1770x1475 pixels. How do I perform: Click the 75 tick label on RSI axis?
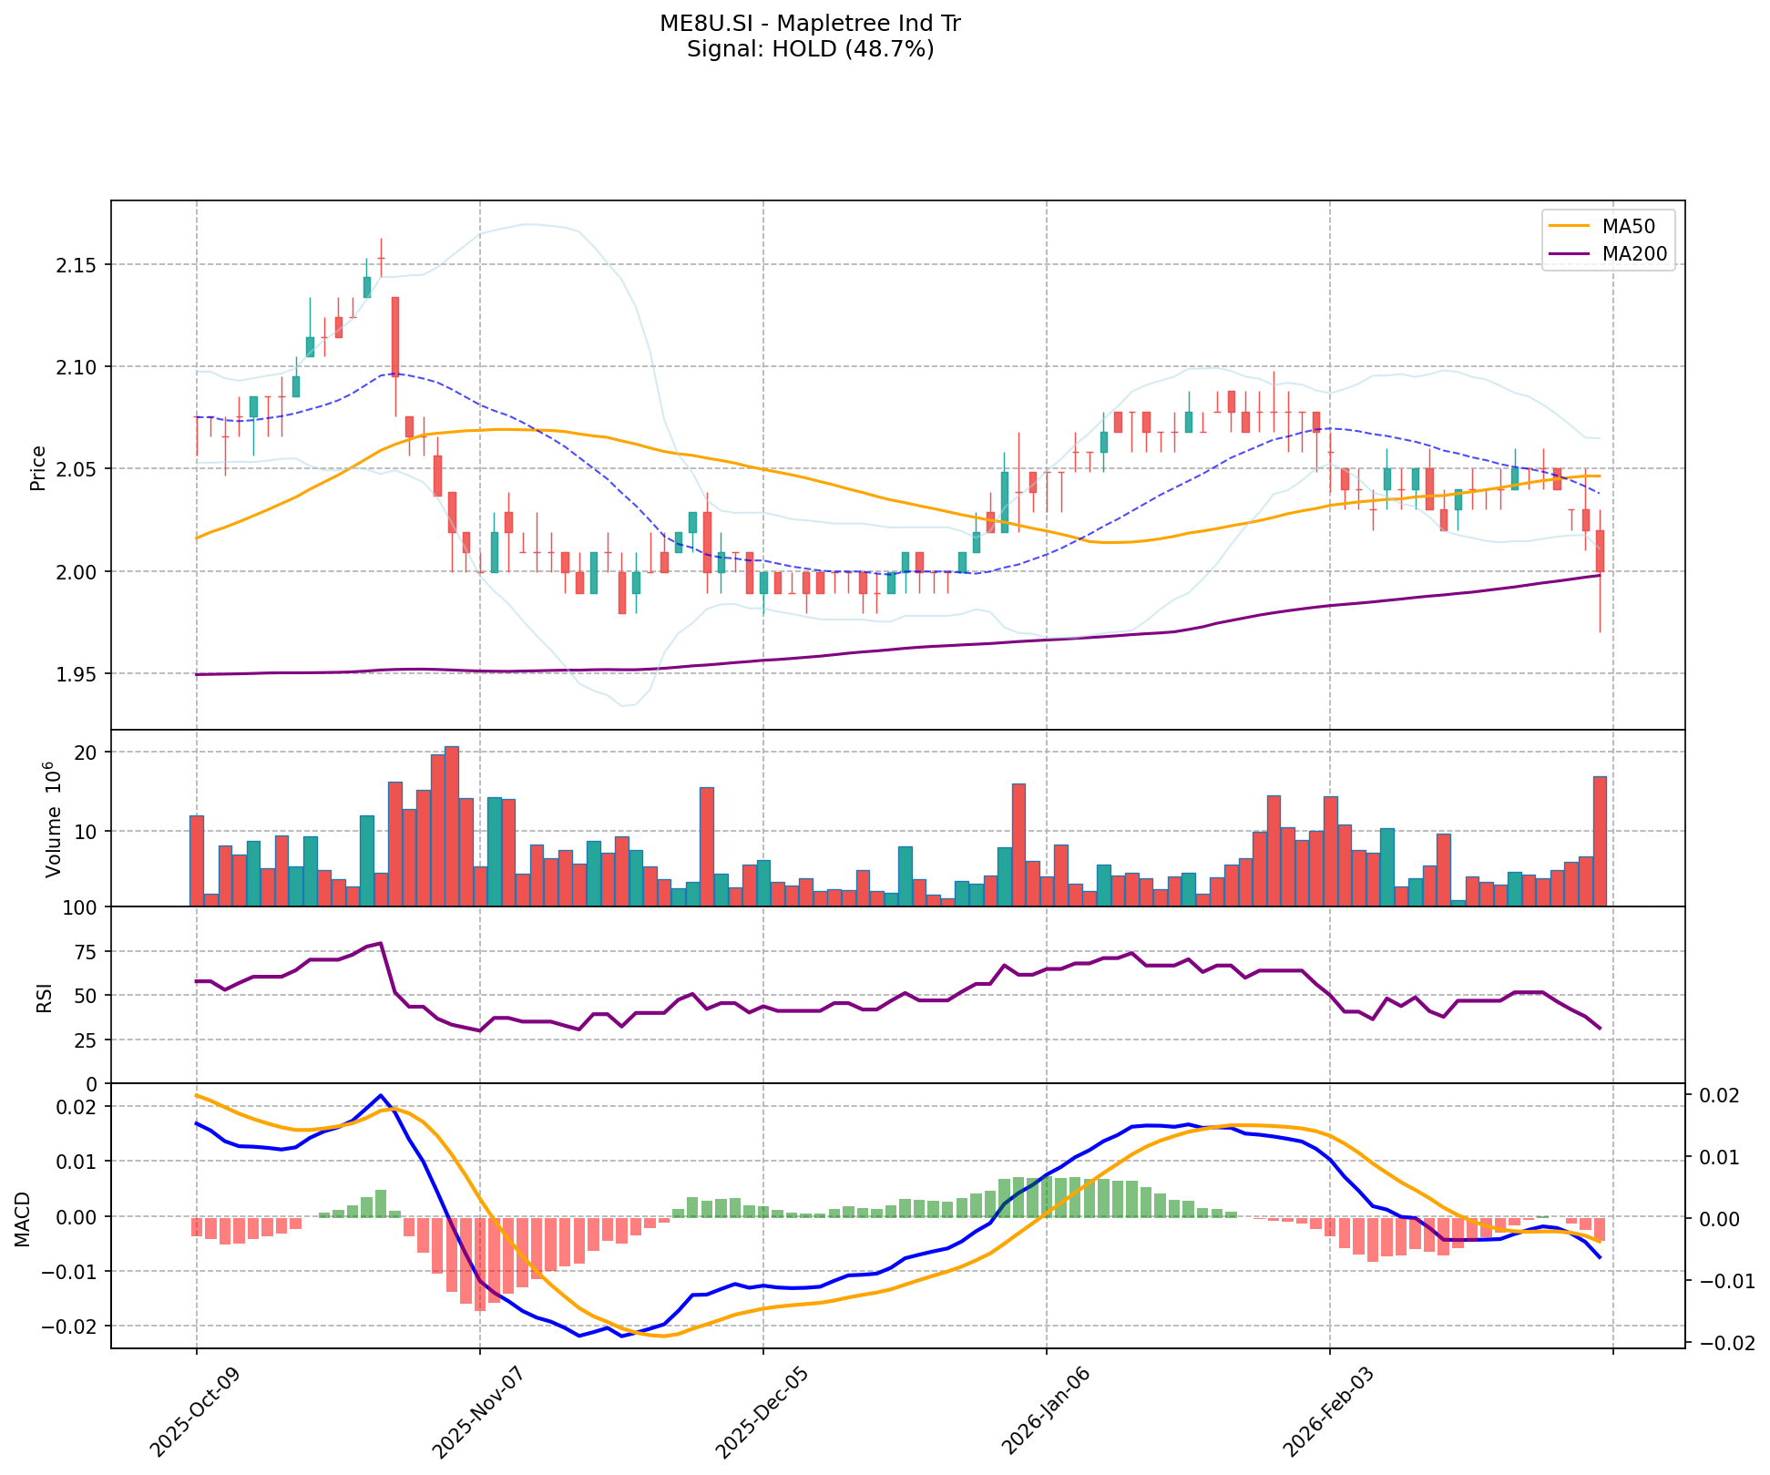(x=87, y=951)
